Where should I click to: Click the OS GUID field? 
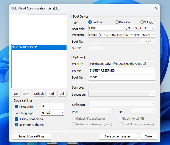point(122,64)
